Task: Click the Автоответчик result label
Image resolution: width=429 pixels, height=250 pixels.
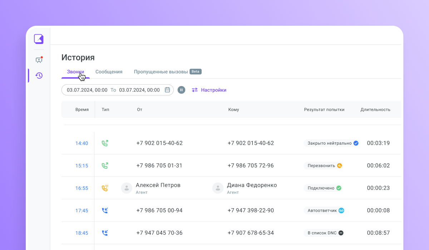Action: click(322, 210)
